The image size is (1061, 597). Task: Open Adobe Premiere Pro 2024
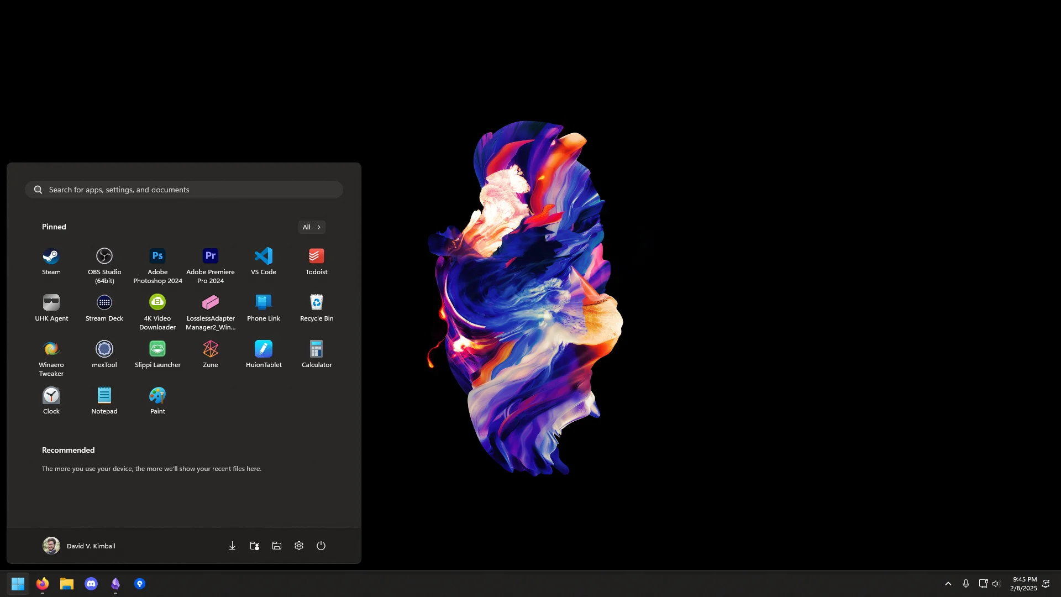210,261
